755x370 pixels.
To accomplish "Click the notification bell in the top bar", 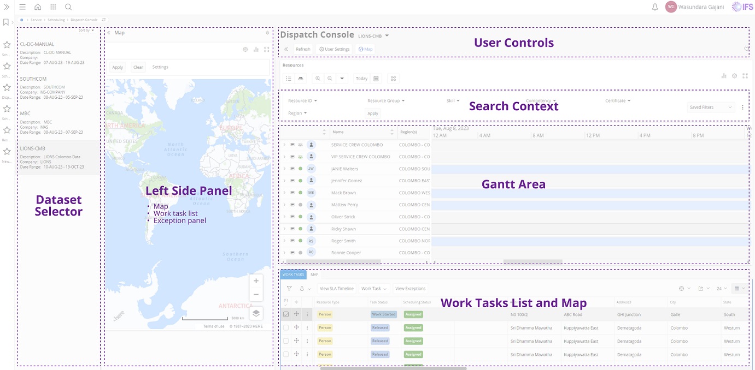I will [x=654, y=7].
